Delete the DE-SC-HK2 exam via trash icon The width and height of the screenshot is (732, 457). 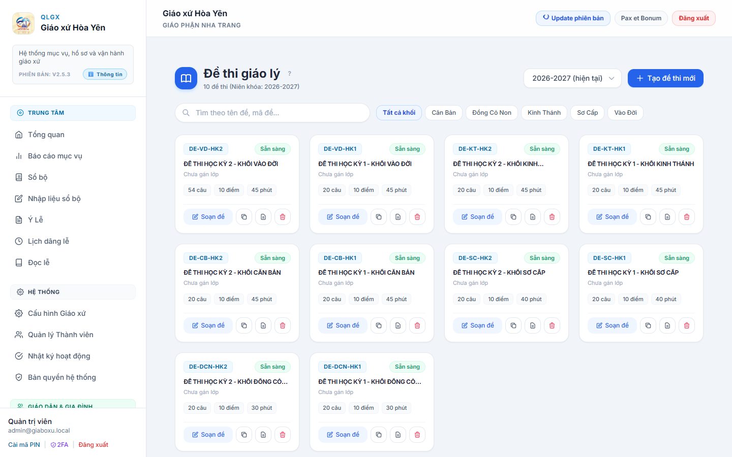[x=552, y=325]
